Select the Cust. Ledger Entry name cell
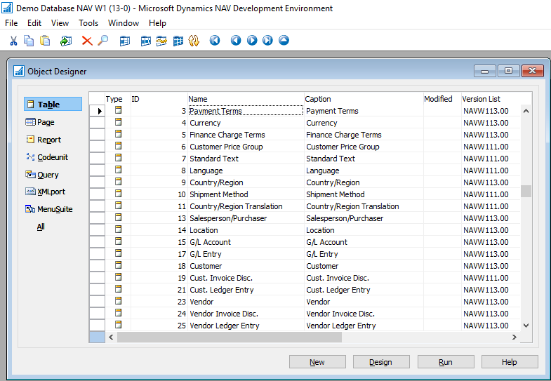The width and height of the screenshot is (551, 381). (x=246, y=290)
